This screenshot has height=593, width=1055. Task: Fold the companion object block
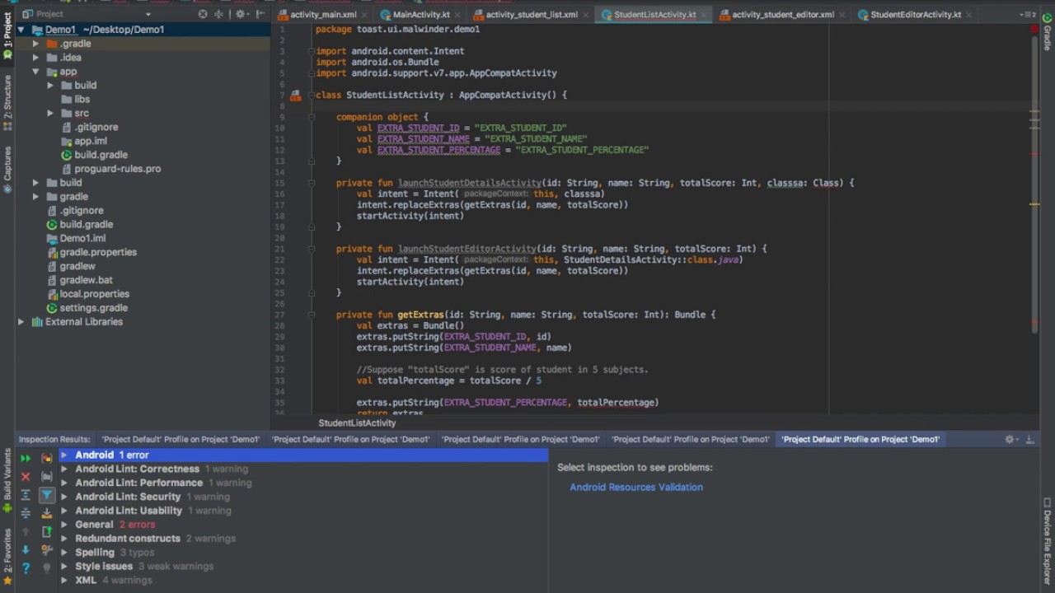pyautogui.click(x=312, y=117)
